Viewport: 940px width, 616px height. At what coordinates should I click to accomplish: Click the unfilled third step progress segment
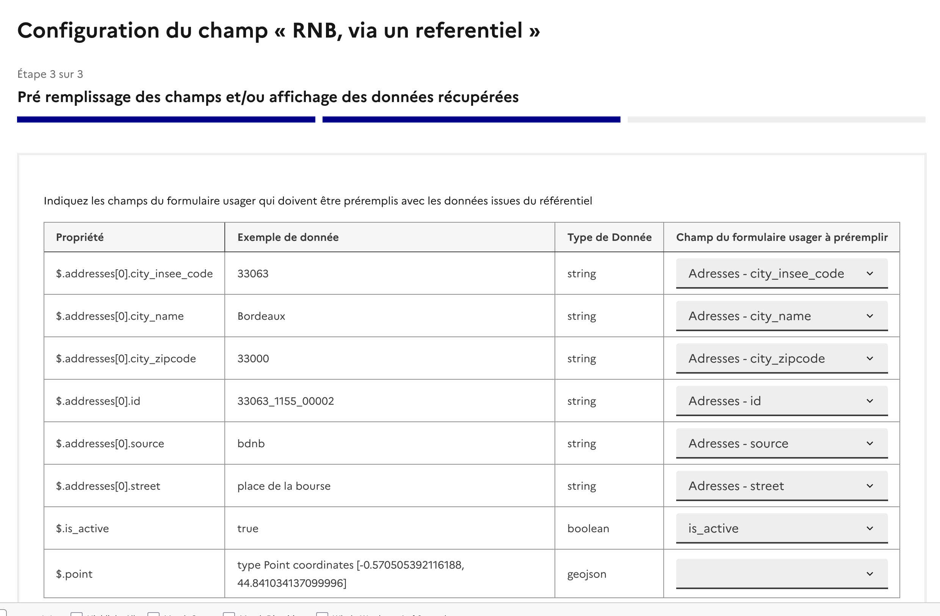pyautogui.click(x=776, y=119)
